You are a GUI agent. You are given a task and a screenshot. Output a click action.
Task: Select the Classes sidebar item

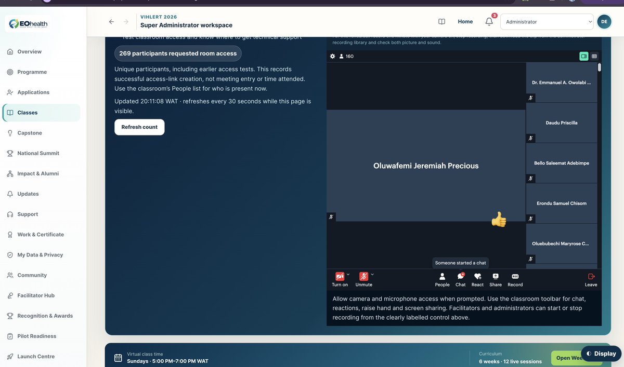point(42,113)
